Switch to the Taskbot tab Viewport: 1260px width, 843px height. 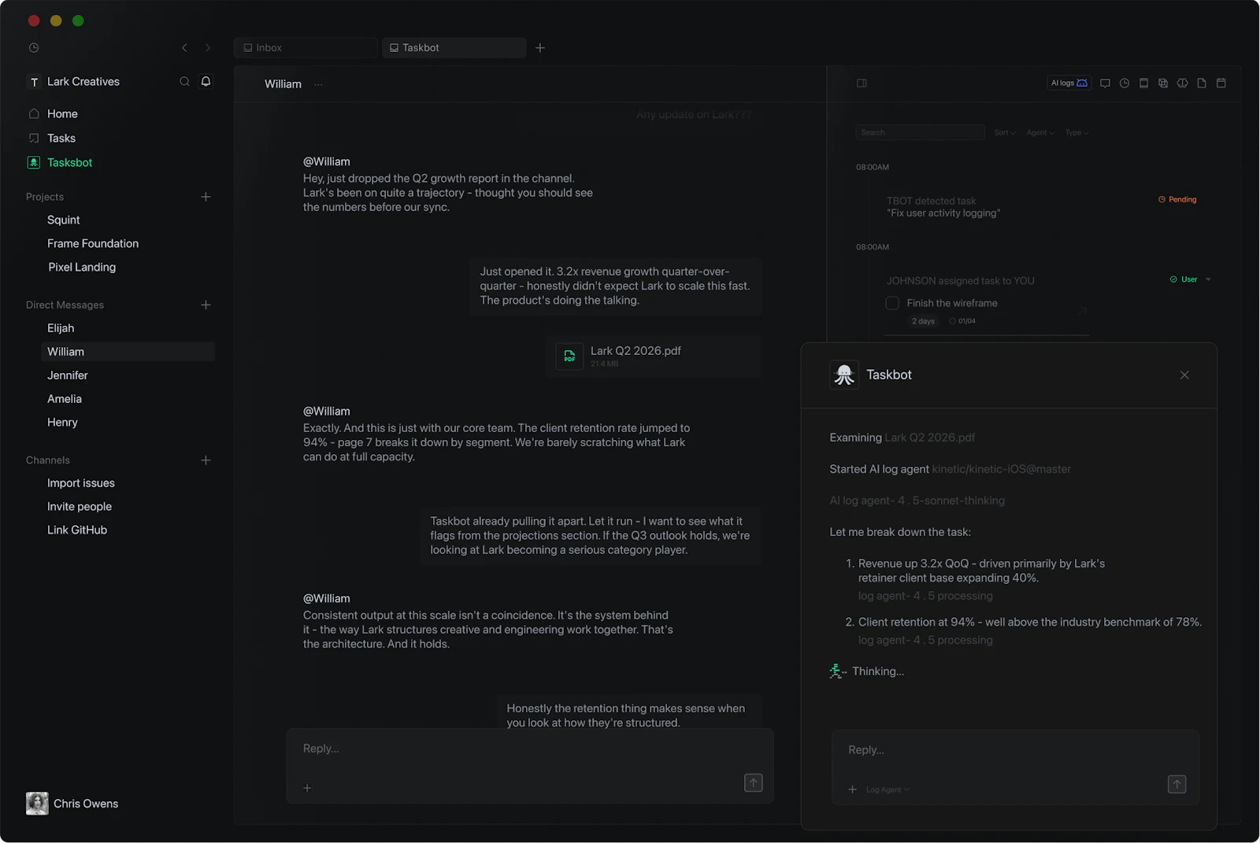(454, 48)
